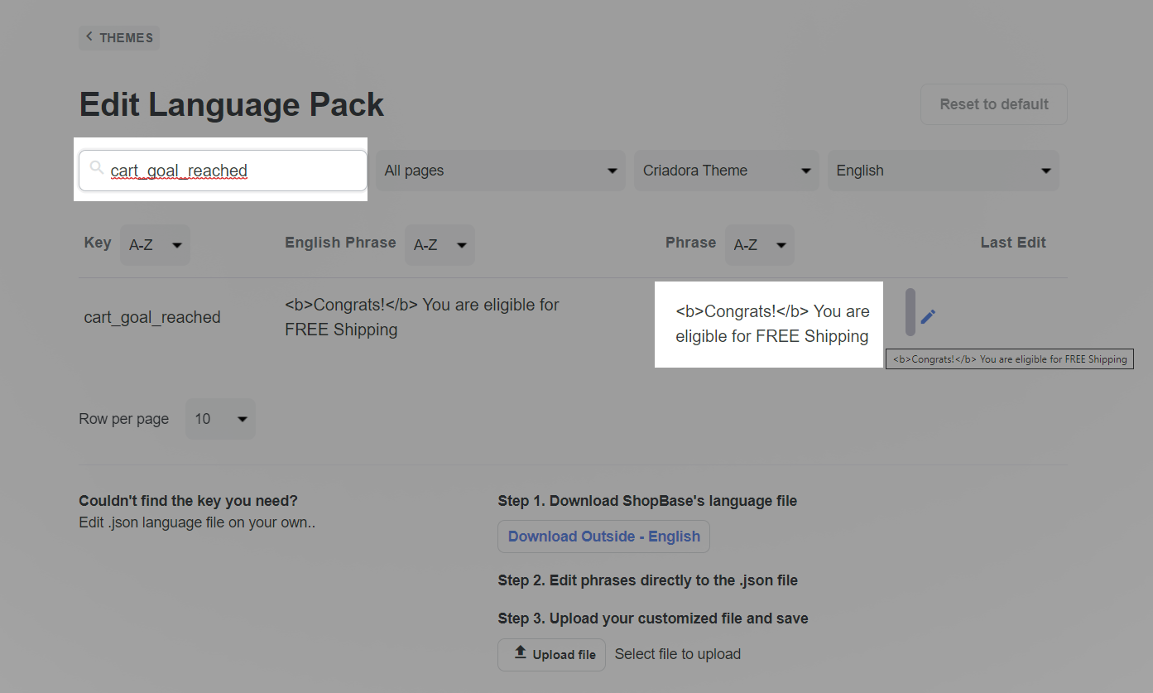Click the pencil edit icon for cart_goal_reached
Viewport: 1153px width, 693px height.
pos(928,316)
